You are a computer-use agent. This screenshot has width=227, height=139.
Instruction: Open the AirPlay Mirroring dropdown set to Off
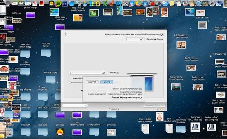pos(135,39)
